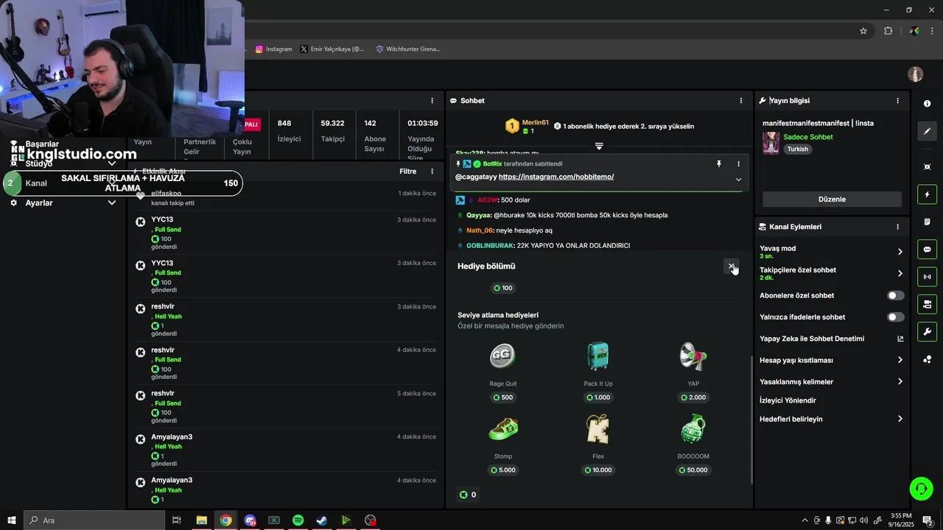
Task: Open Instagram bookmark in bookmarks bar
Action: 274,49
